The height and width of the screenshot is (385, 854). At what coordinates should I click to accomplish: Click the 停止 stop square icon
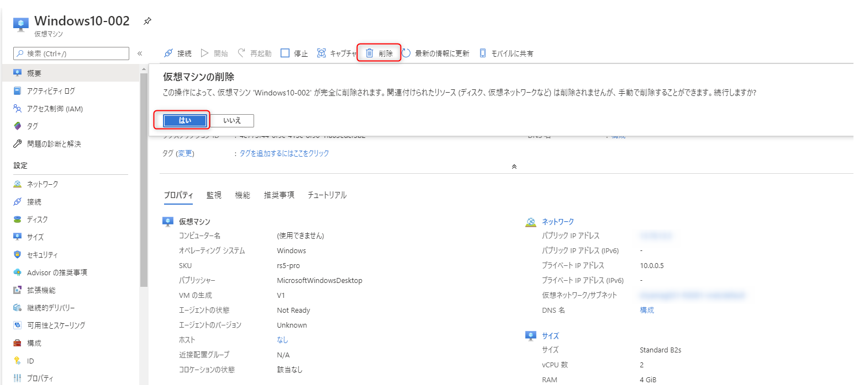tap(285, 54)
